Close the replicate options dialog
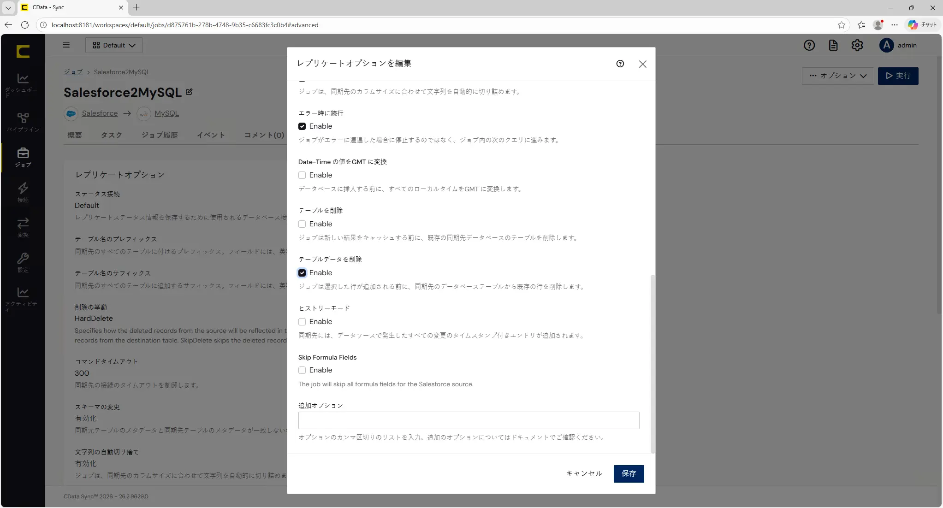The width and height of the screenshot is (943, 508). [643, 64]
